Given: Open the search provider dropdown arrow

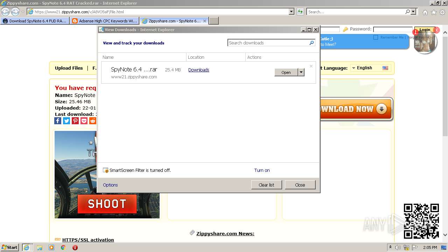Looking at the screenshot, I should pyautogui.click(x=414, y=12).
